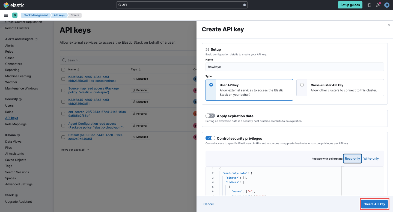Image resolution: width=393 pixels, height=212 pixels.
Task: Navigate to Stack Management via the breadcrumb
Action: (x=35, y=15)
